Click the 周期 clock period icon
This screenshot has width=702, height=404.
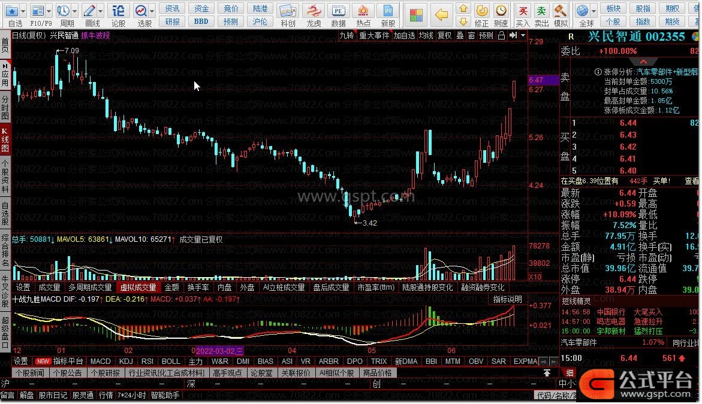tap(64, 11)
